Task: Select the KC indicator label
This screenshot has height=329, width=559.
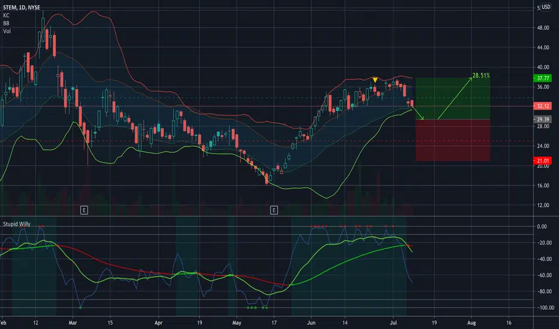Action: tap(6, 16)
